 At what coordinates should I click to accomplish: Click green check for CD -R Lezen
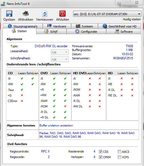[22, 78]
